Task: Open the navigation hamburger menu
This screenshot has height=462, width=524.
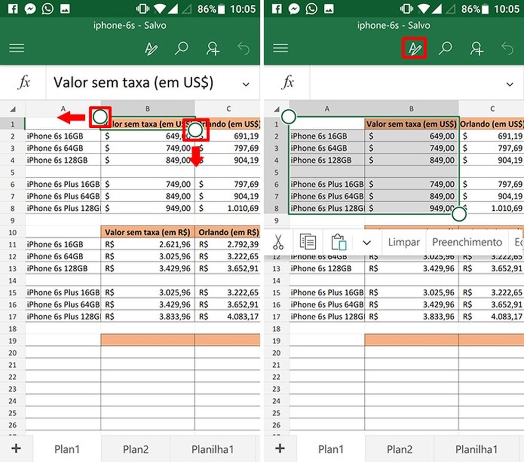Action: point(17,48)
